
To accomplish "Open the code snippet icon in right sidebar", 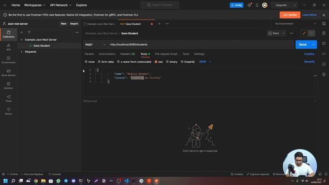I will 324,53.
